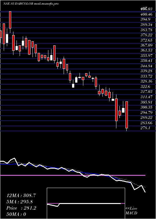
Task: Click the 50MA : 0 readout
Action: (x=16, y=214)
